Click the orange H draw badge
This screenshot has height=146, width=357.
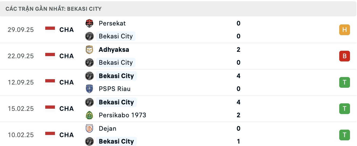coord(344,30)
